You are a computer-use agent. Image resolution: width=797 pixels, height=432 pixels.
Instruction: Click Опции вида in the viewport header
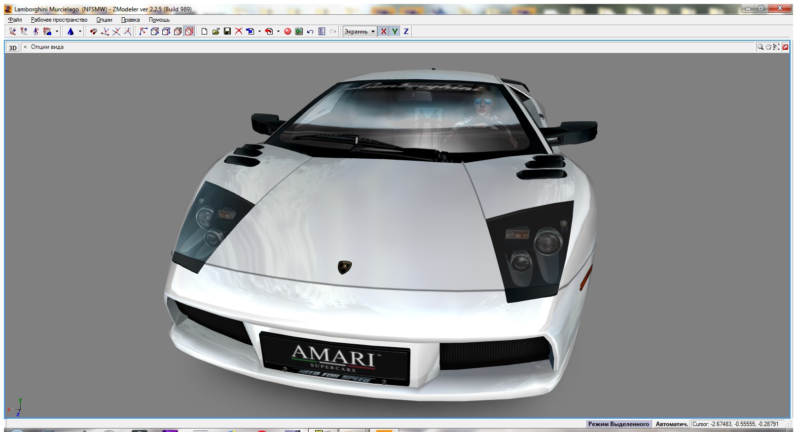point(47,47)
